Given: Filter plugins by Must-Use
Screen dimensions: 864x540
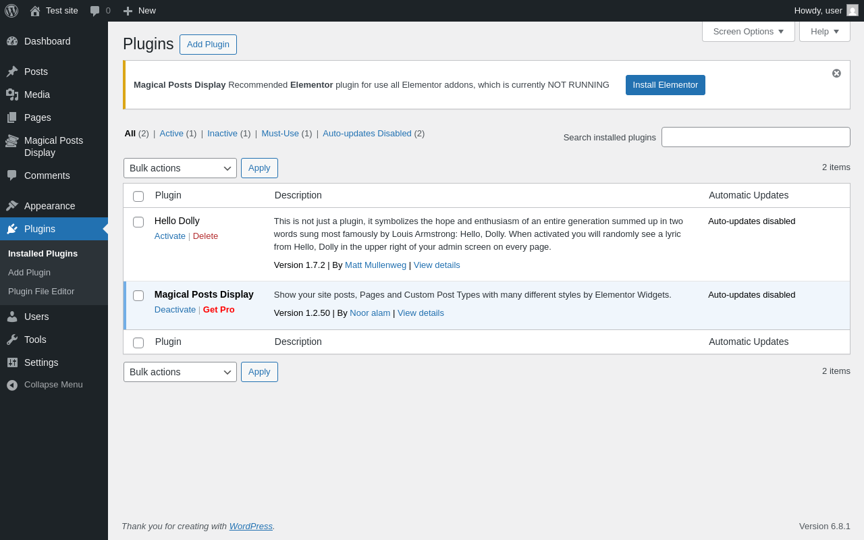Looking at the screenshot, I should point(280,134).
